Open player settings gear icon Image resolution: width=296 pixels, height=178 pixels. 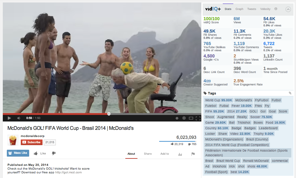(184, 118)
